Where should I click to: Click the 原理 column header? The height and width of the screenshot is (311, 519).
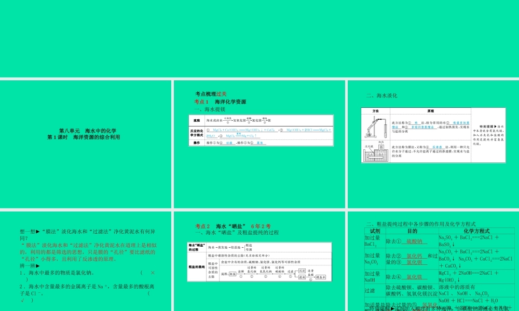coord(430,111)
